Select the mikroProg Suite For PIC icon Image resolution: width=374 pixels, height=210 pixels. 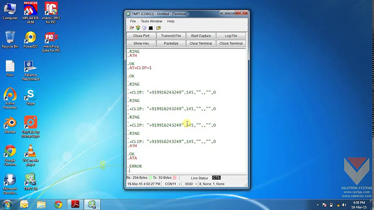[x=51, y=42]
